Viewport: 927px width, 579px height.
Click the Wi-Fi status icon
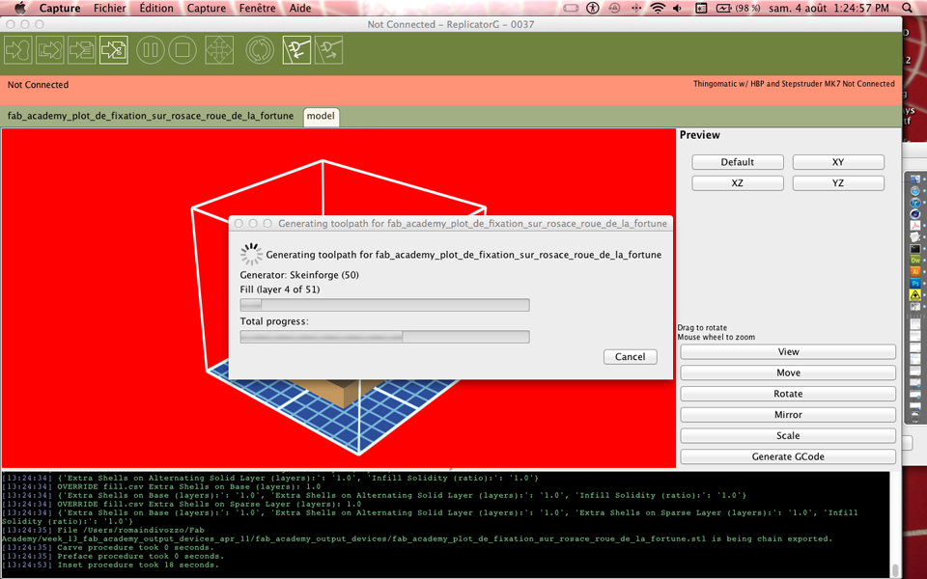tap(657, 8)
